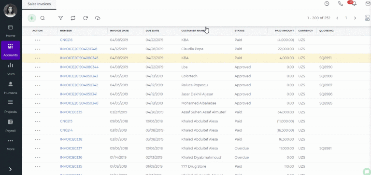
Task: Open notifications bell with red badge
Action: tap(354, 3)
